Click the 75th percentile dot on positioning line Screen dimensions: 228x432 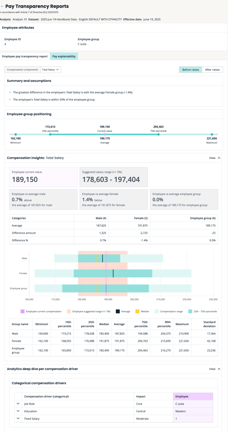pos(158,134)
